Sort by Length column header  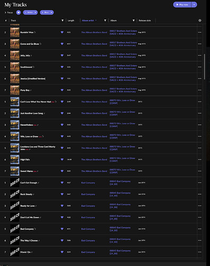click(71, 20)
